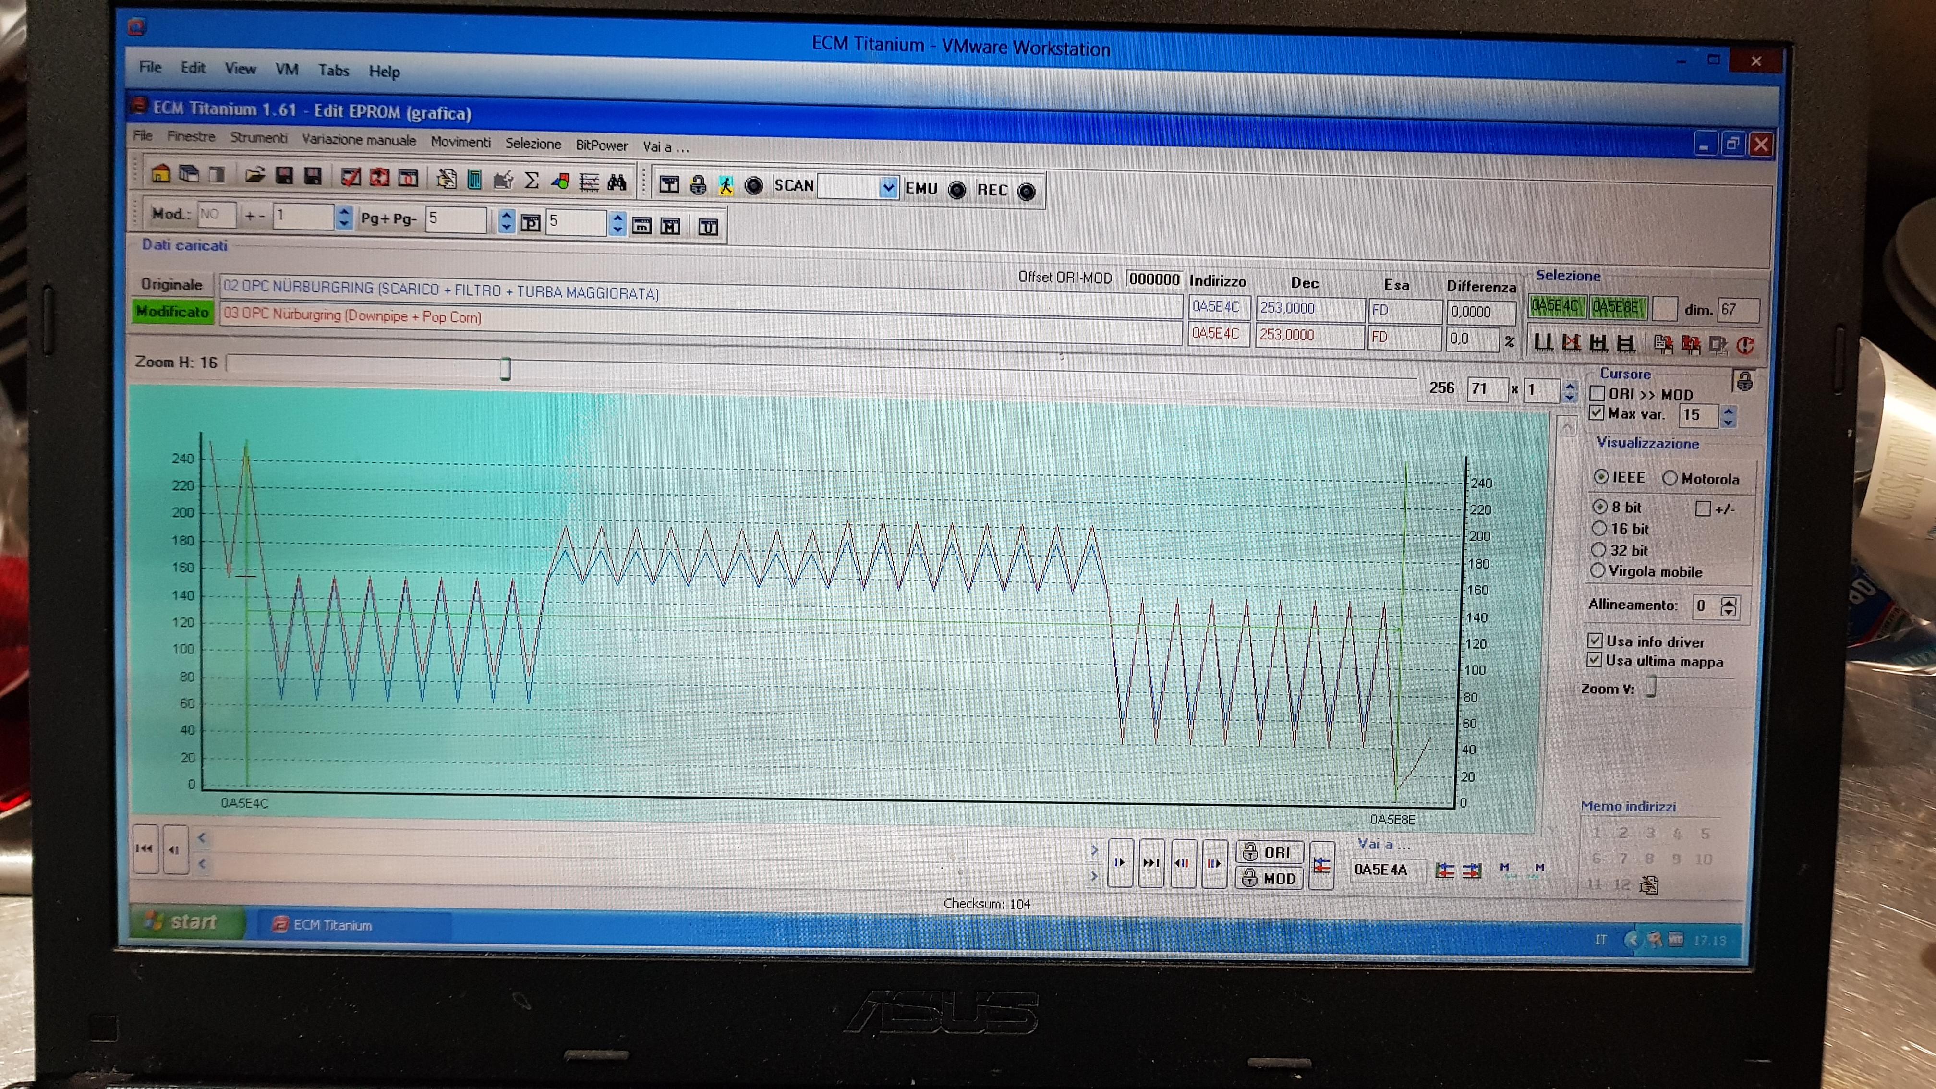Click the REC round record button

click(x=1026, y=191)
